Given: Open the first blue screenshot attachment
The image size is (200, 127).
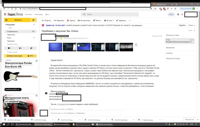Looking at the screenshot, I should pos(55,47).
